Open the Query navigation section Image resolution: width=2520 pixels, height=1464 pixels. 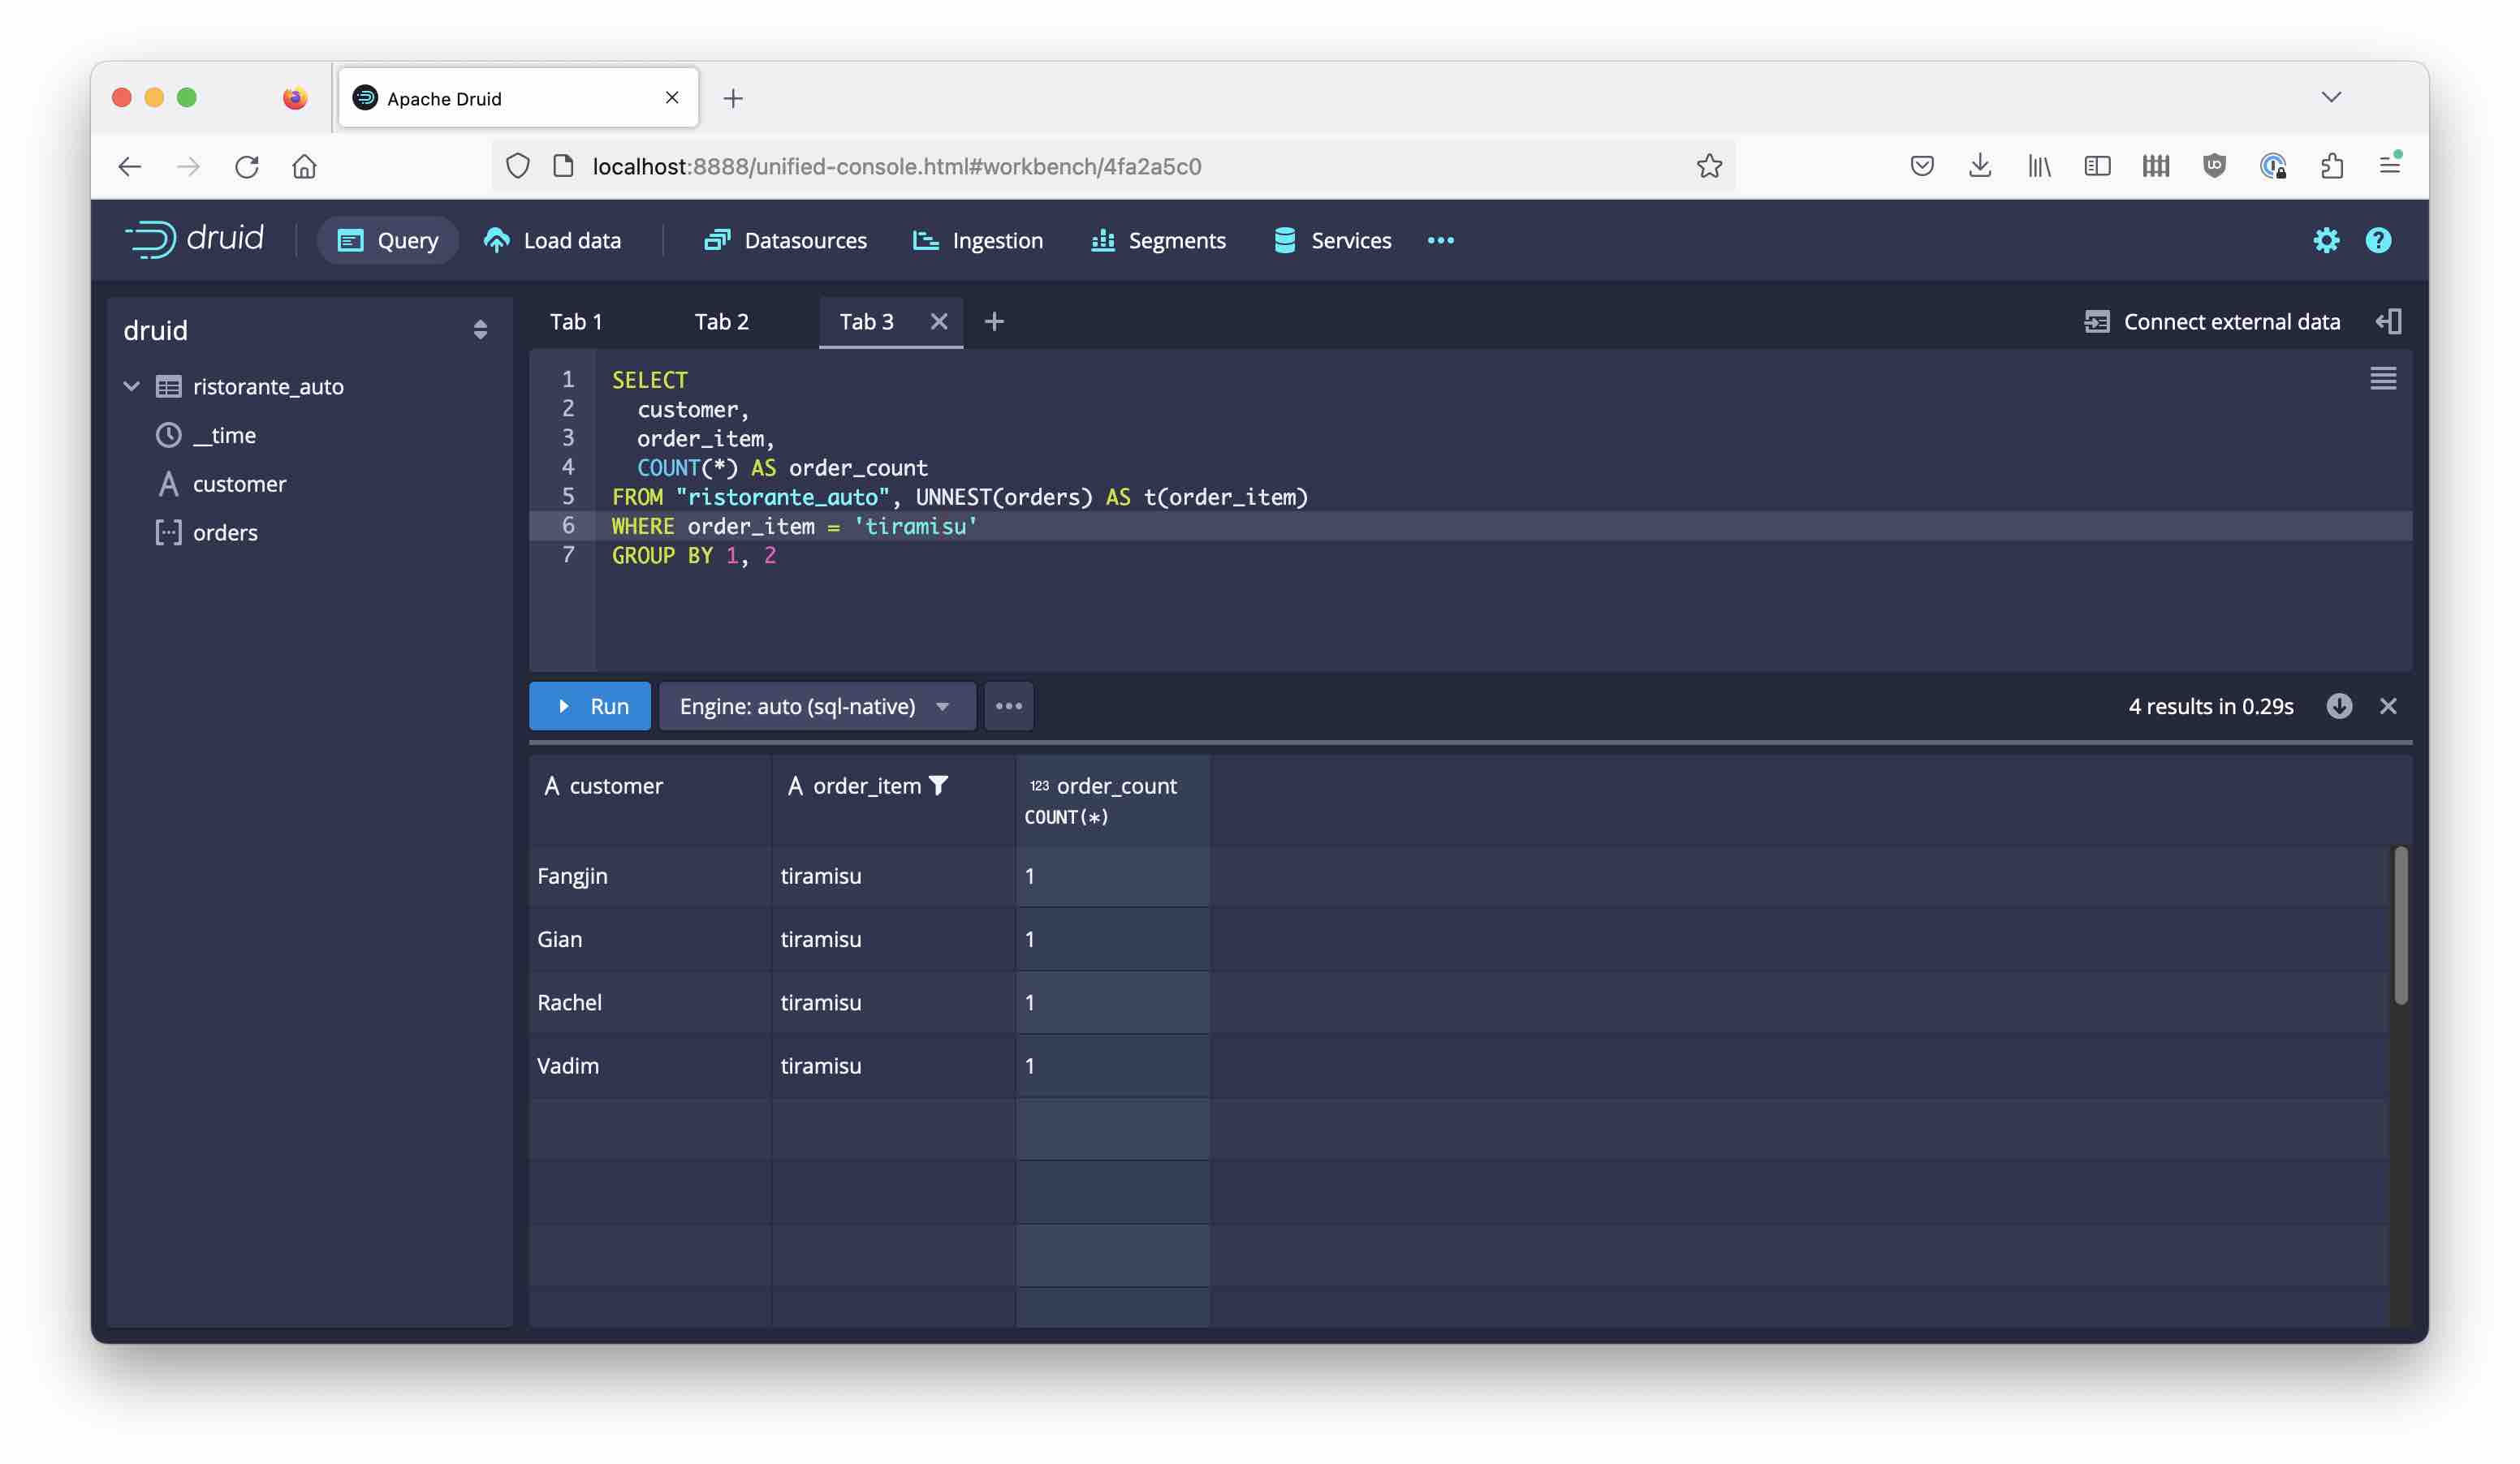pyautogui.click(x=387, y=240)
